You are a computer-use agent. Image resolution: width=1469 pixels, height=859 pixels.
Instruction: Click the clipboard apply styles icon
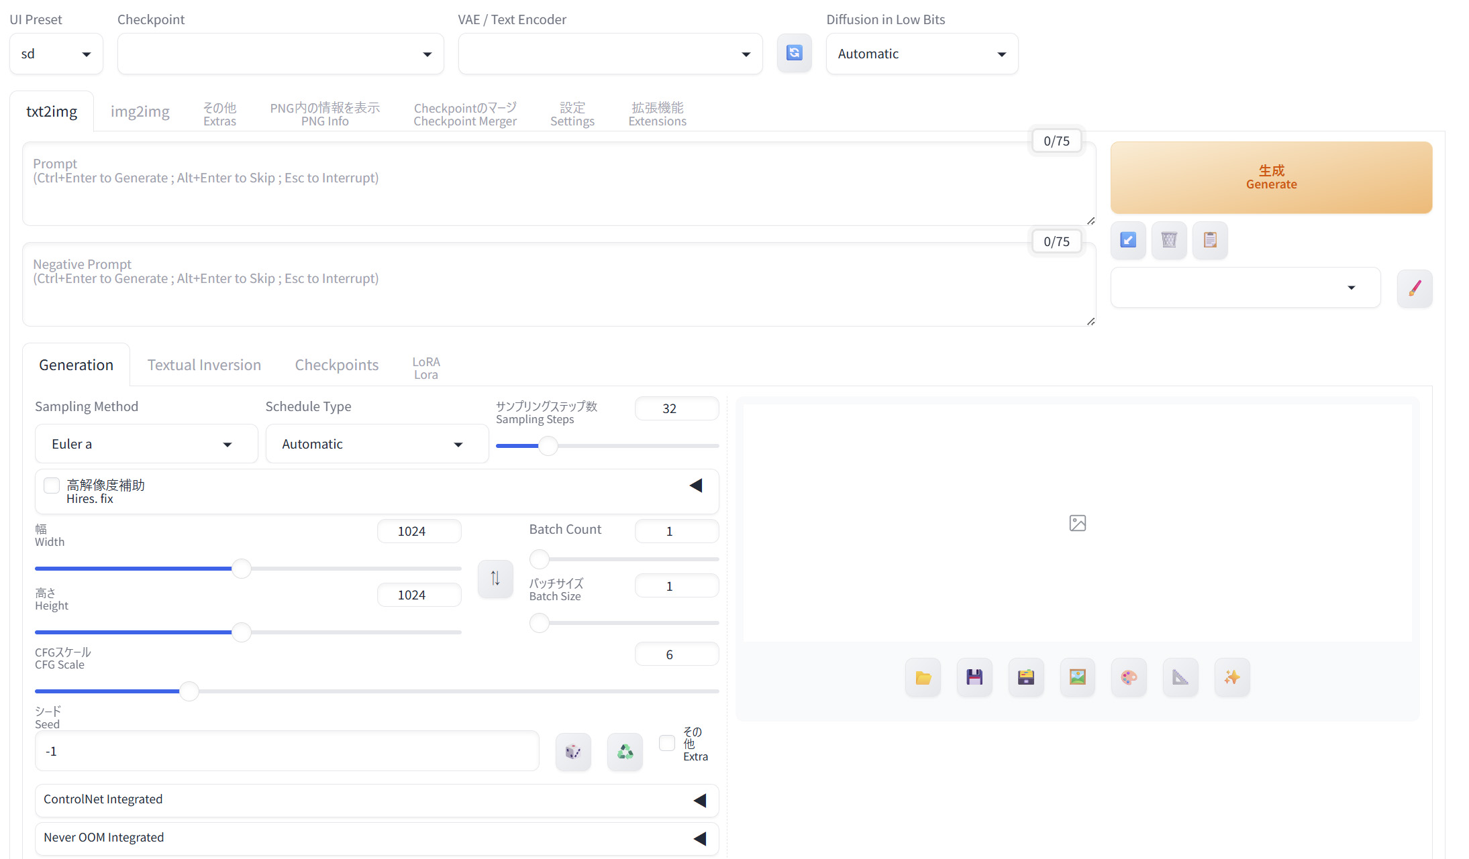click(1210, 240)
